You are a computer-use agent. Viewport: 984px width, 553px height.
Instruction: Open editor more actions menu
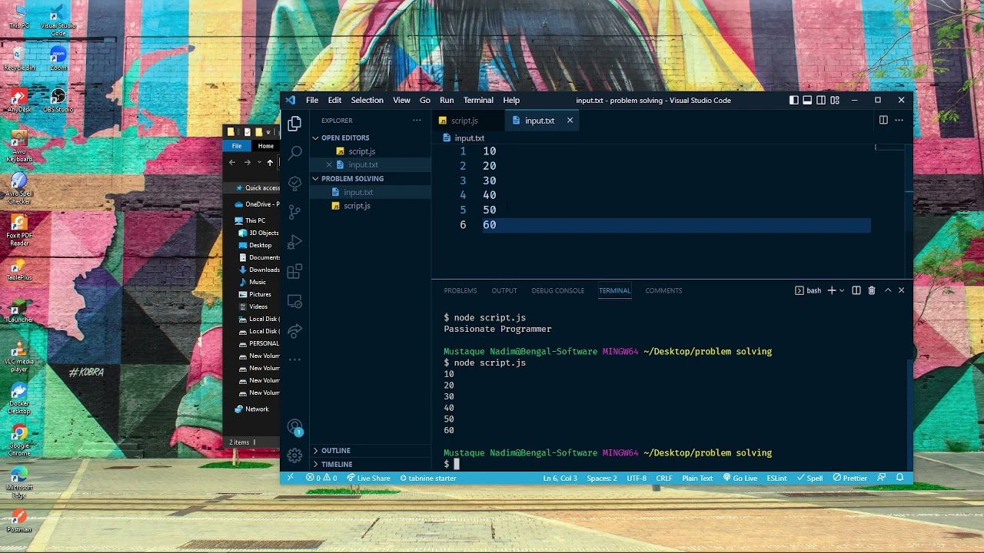point(899,120)
